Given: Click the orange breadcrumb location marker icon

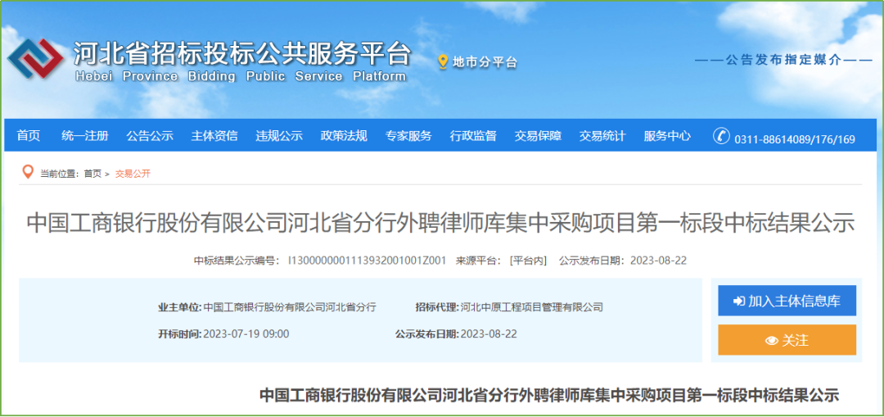Looking at the screenshot, I should tap(27, 171).
